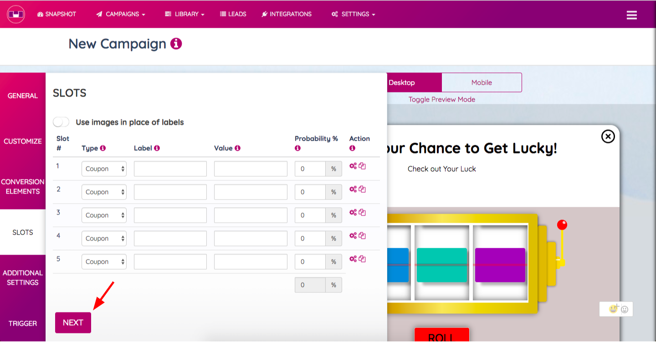Go to the Customize sidebar tab

pos(23,141)
